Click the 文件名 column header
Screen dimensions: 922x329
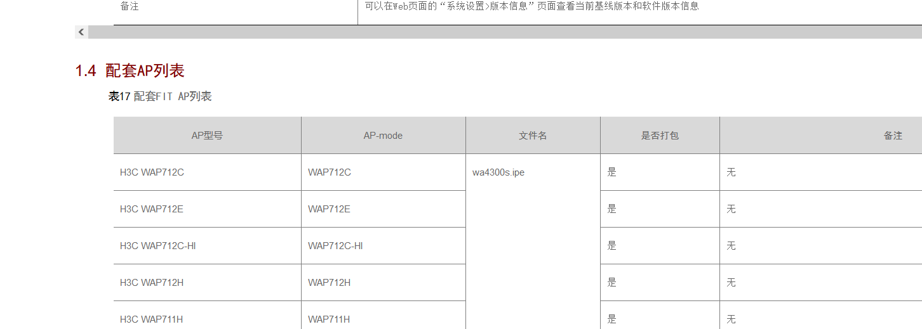click(x=533, y=136)
